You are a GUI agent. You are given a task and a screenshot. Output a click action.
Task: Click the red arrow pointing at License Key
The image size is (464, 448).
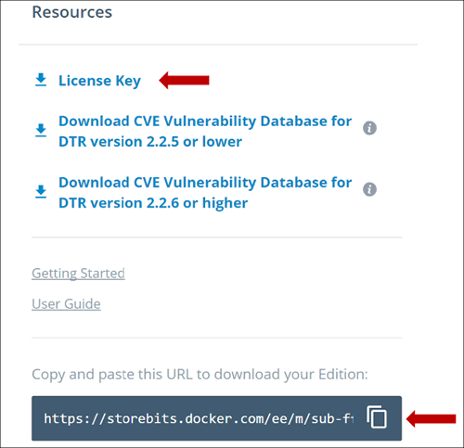tap(184, 81)
